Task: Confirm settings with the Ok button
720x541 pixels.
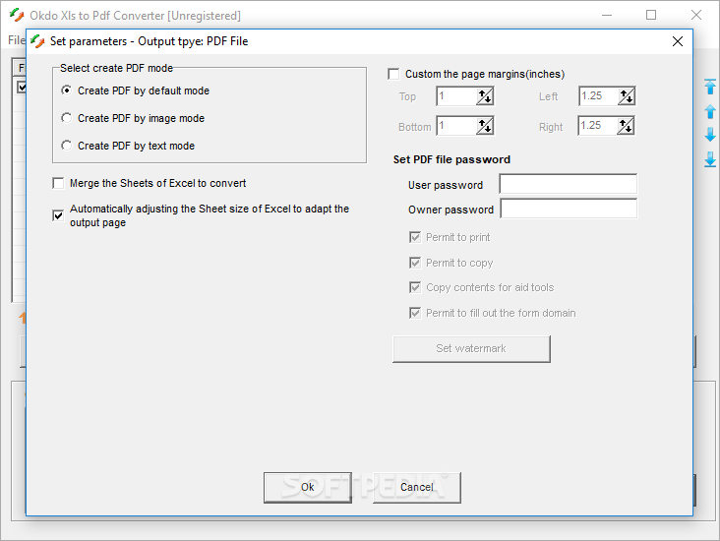Action: coord(308,487)
